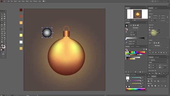The width and height of the screenshot is (170, 96).
Task: Toggle constrain width and height proportions link
Action: click(x=168, y=17)
